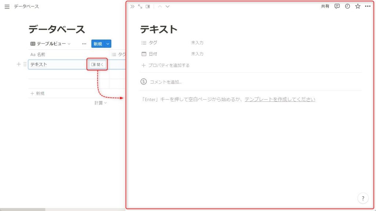This screenshot has height=211, width=376.
Task: Open the panel's three-dot more menu
Action: coord(368,6)
